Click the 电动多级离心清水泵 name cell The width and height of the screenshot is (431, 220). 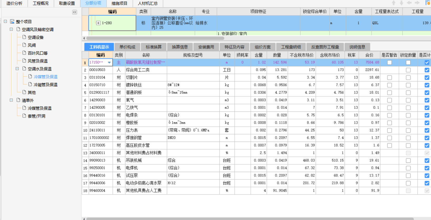coord(146,183)
